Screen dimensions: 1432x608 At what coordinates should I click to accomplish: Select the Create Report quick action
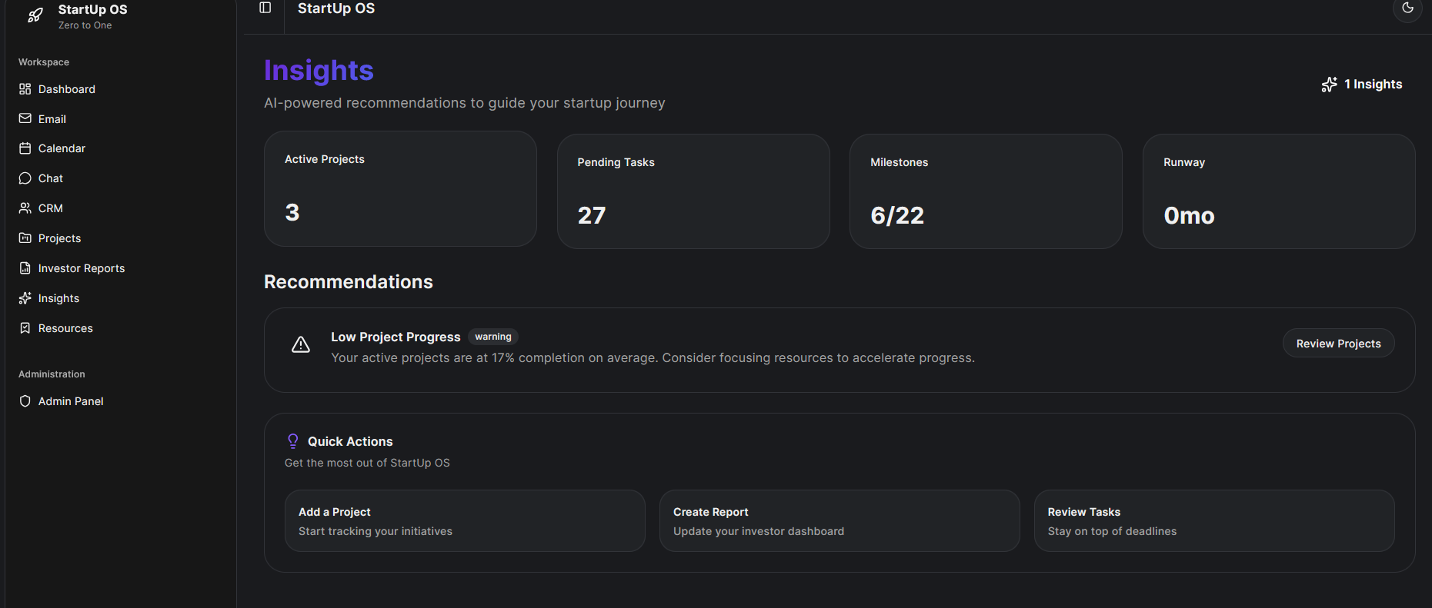[839, 520]
